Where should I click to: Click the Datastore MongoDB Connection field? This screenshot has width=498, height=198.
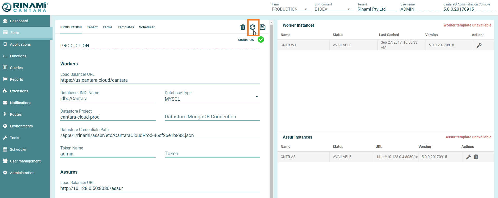(x=212, y=117)
